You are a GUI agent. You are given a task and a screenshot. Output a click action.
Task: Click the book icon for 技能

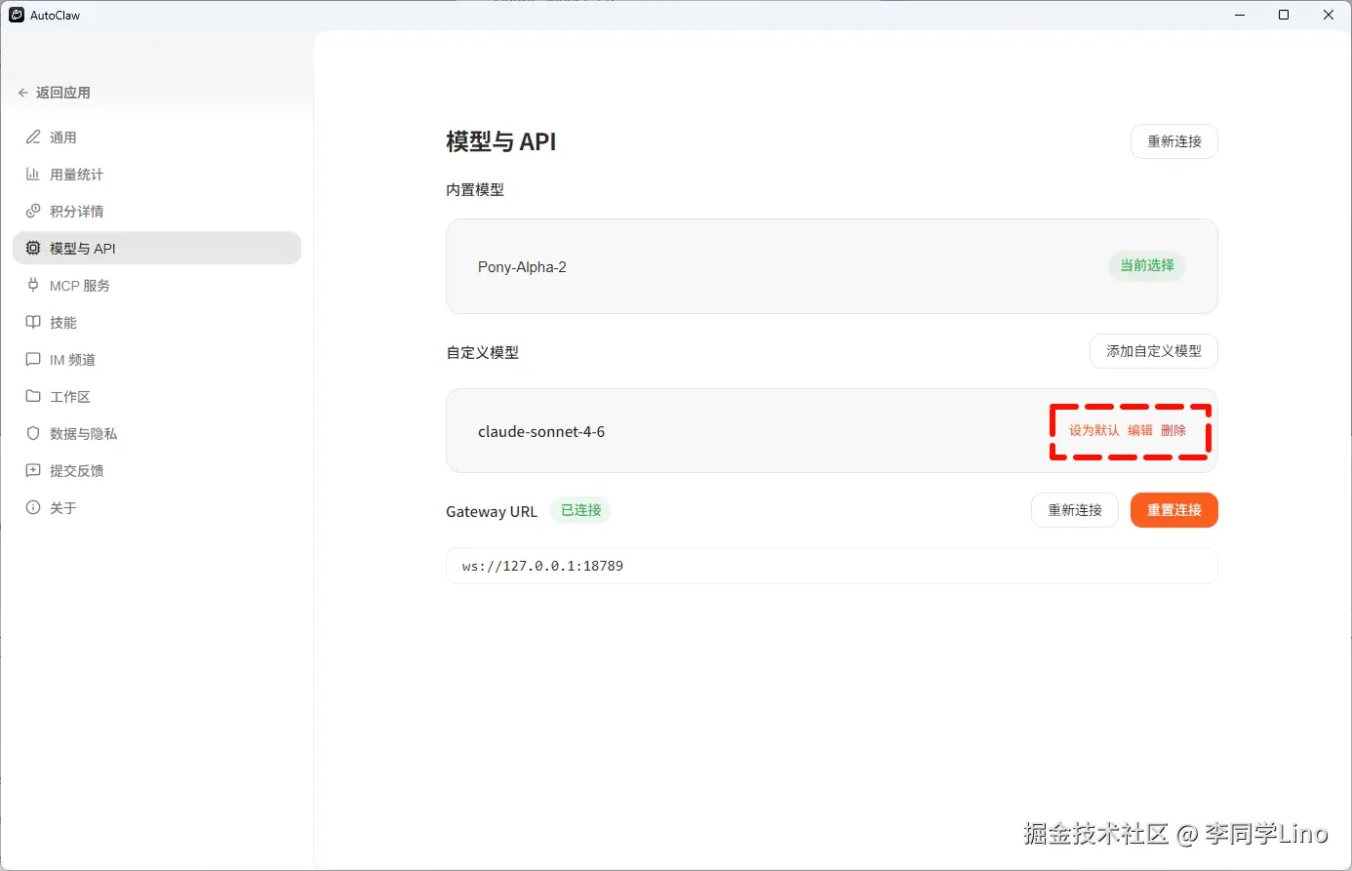click(x=33, y=323)
